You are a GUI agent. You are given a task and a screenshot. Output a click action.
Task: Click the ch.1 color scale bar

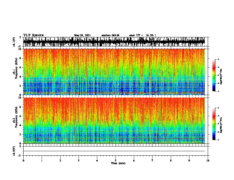214,75
